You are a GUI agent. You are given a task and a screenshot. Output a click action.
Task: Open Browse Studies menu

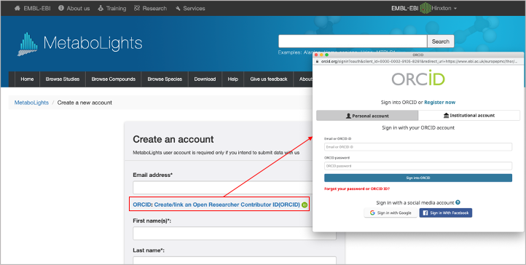pos(63,79)
